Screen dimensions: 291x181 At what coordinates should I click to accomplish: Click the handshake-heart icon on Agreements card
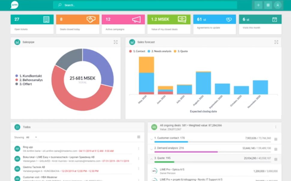[229, 19]
